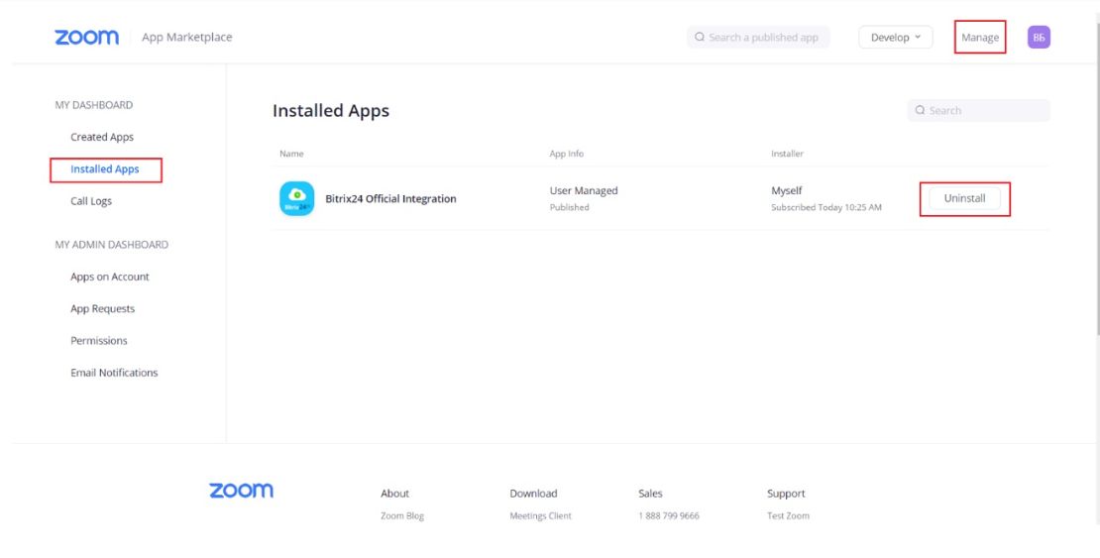Open Call Logs in sidebar
Screen dimensions: 1100x558
[x=91, y=201]
